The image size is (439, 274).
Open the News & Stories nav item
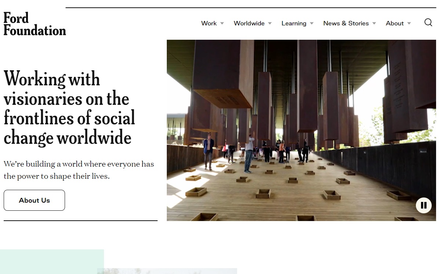[x=346, y=23]
